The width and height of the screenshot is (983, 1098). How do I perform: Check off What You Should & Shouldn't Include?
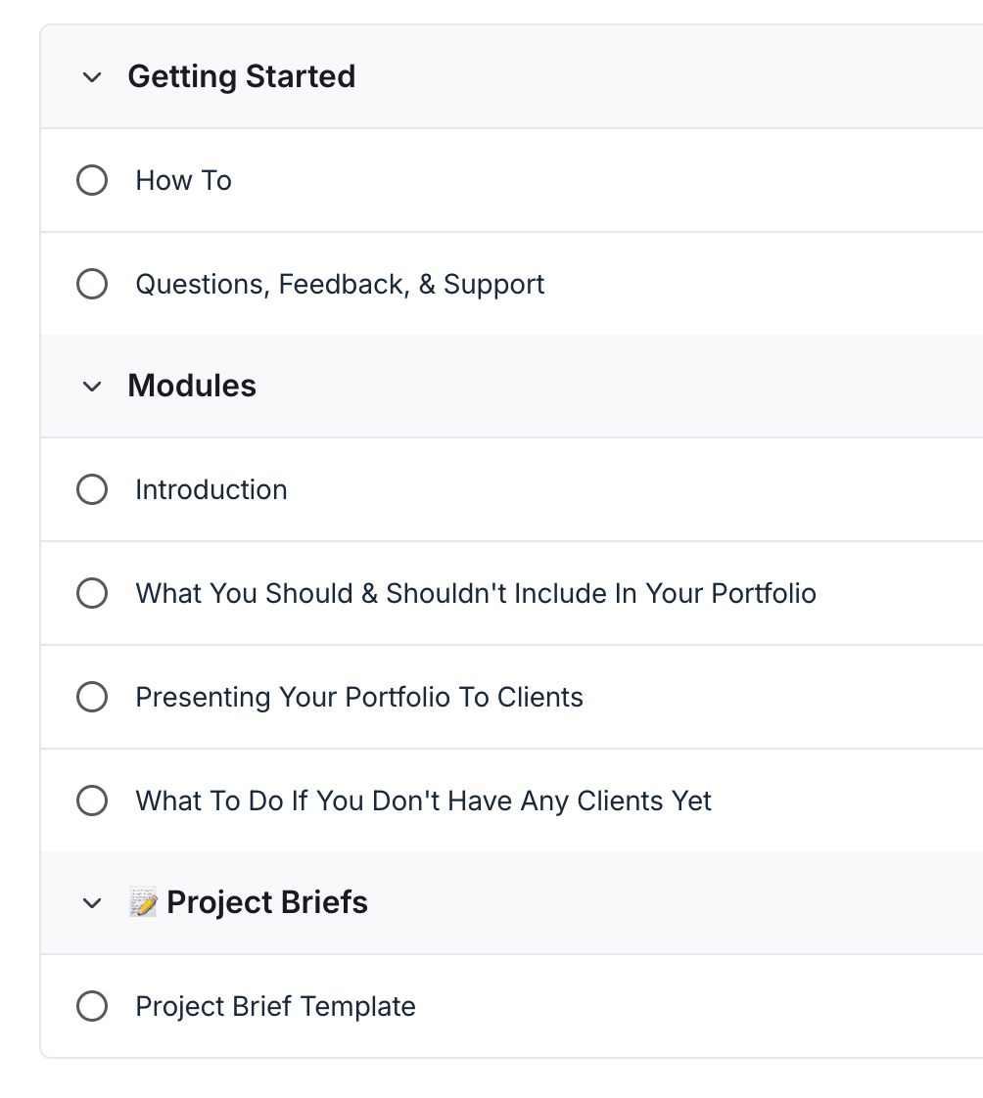[x=91, y=593]
